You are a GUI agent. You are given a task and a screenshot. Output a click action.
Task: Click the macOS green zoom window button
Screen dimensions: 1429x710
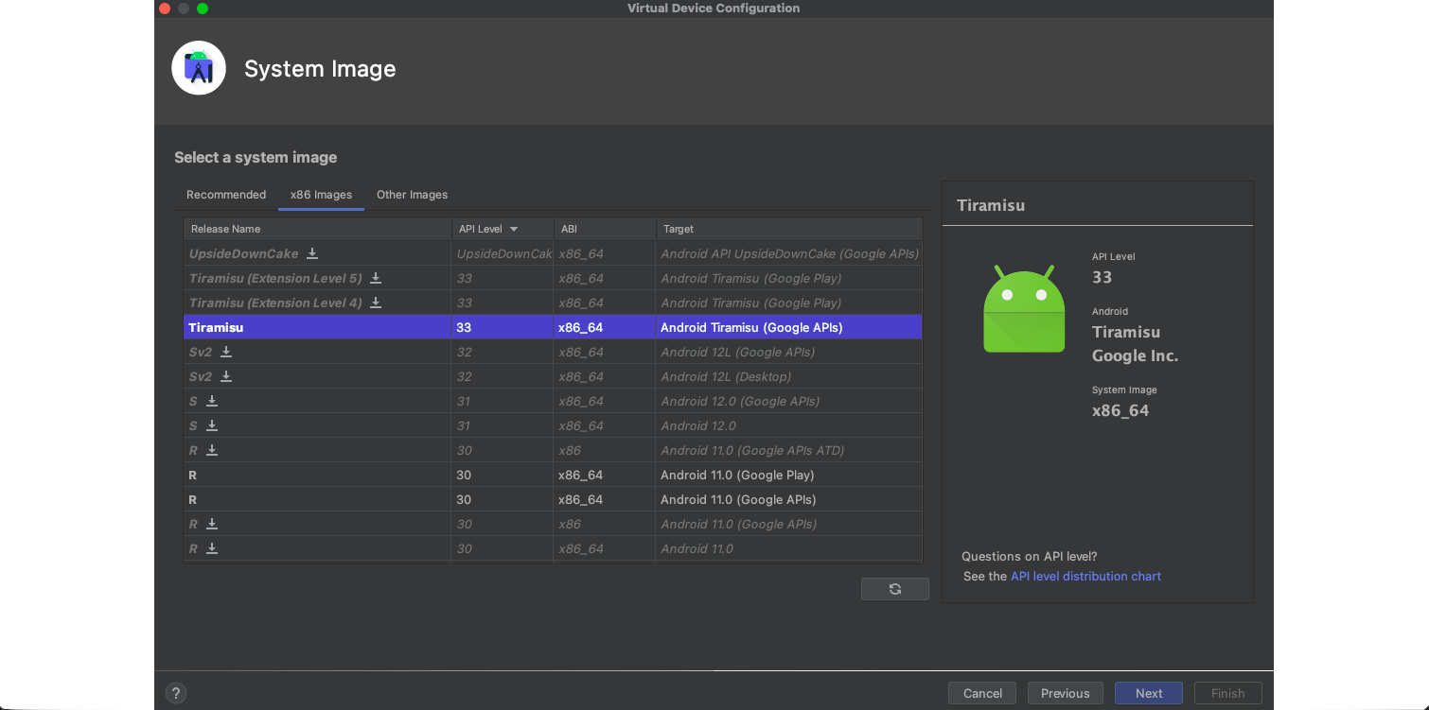click(x=203, y=9)
